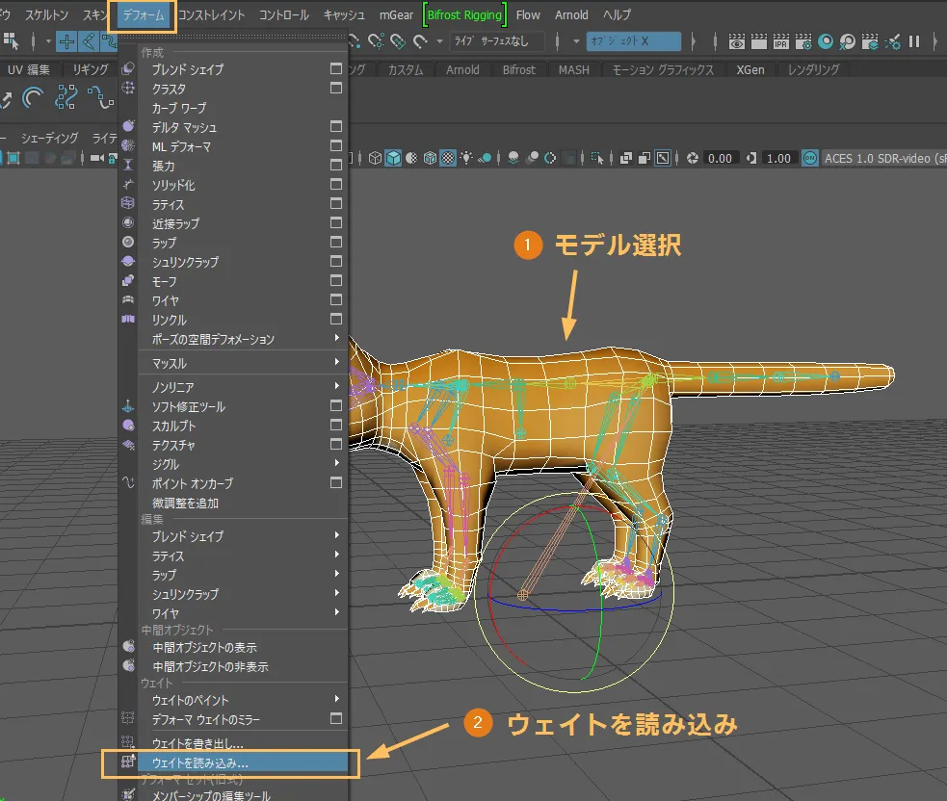
Task: Switch to the MASH shelf tab
Action: tap(573, 70)
